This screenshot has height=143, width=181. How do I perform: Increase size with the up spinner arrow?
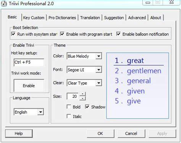[82, 94]
